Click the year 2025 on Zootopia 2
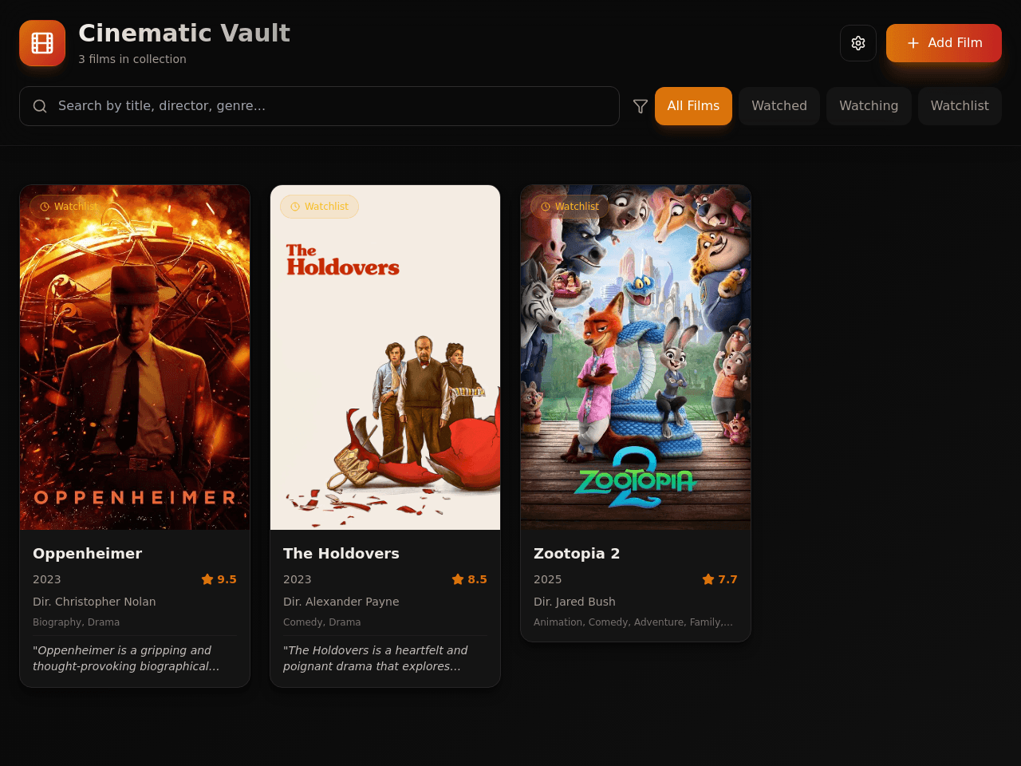This screenshot has height=766, width=1021. click(547, 579)
